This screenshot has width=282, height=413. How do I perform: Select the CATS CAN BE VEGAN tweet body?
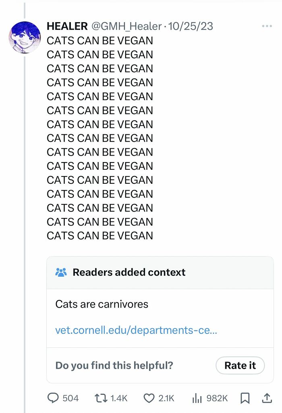[100, 138]
